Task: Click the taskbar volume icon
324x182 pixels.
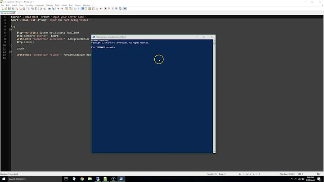Action: 303,179
